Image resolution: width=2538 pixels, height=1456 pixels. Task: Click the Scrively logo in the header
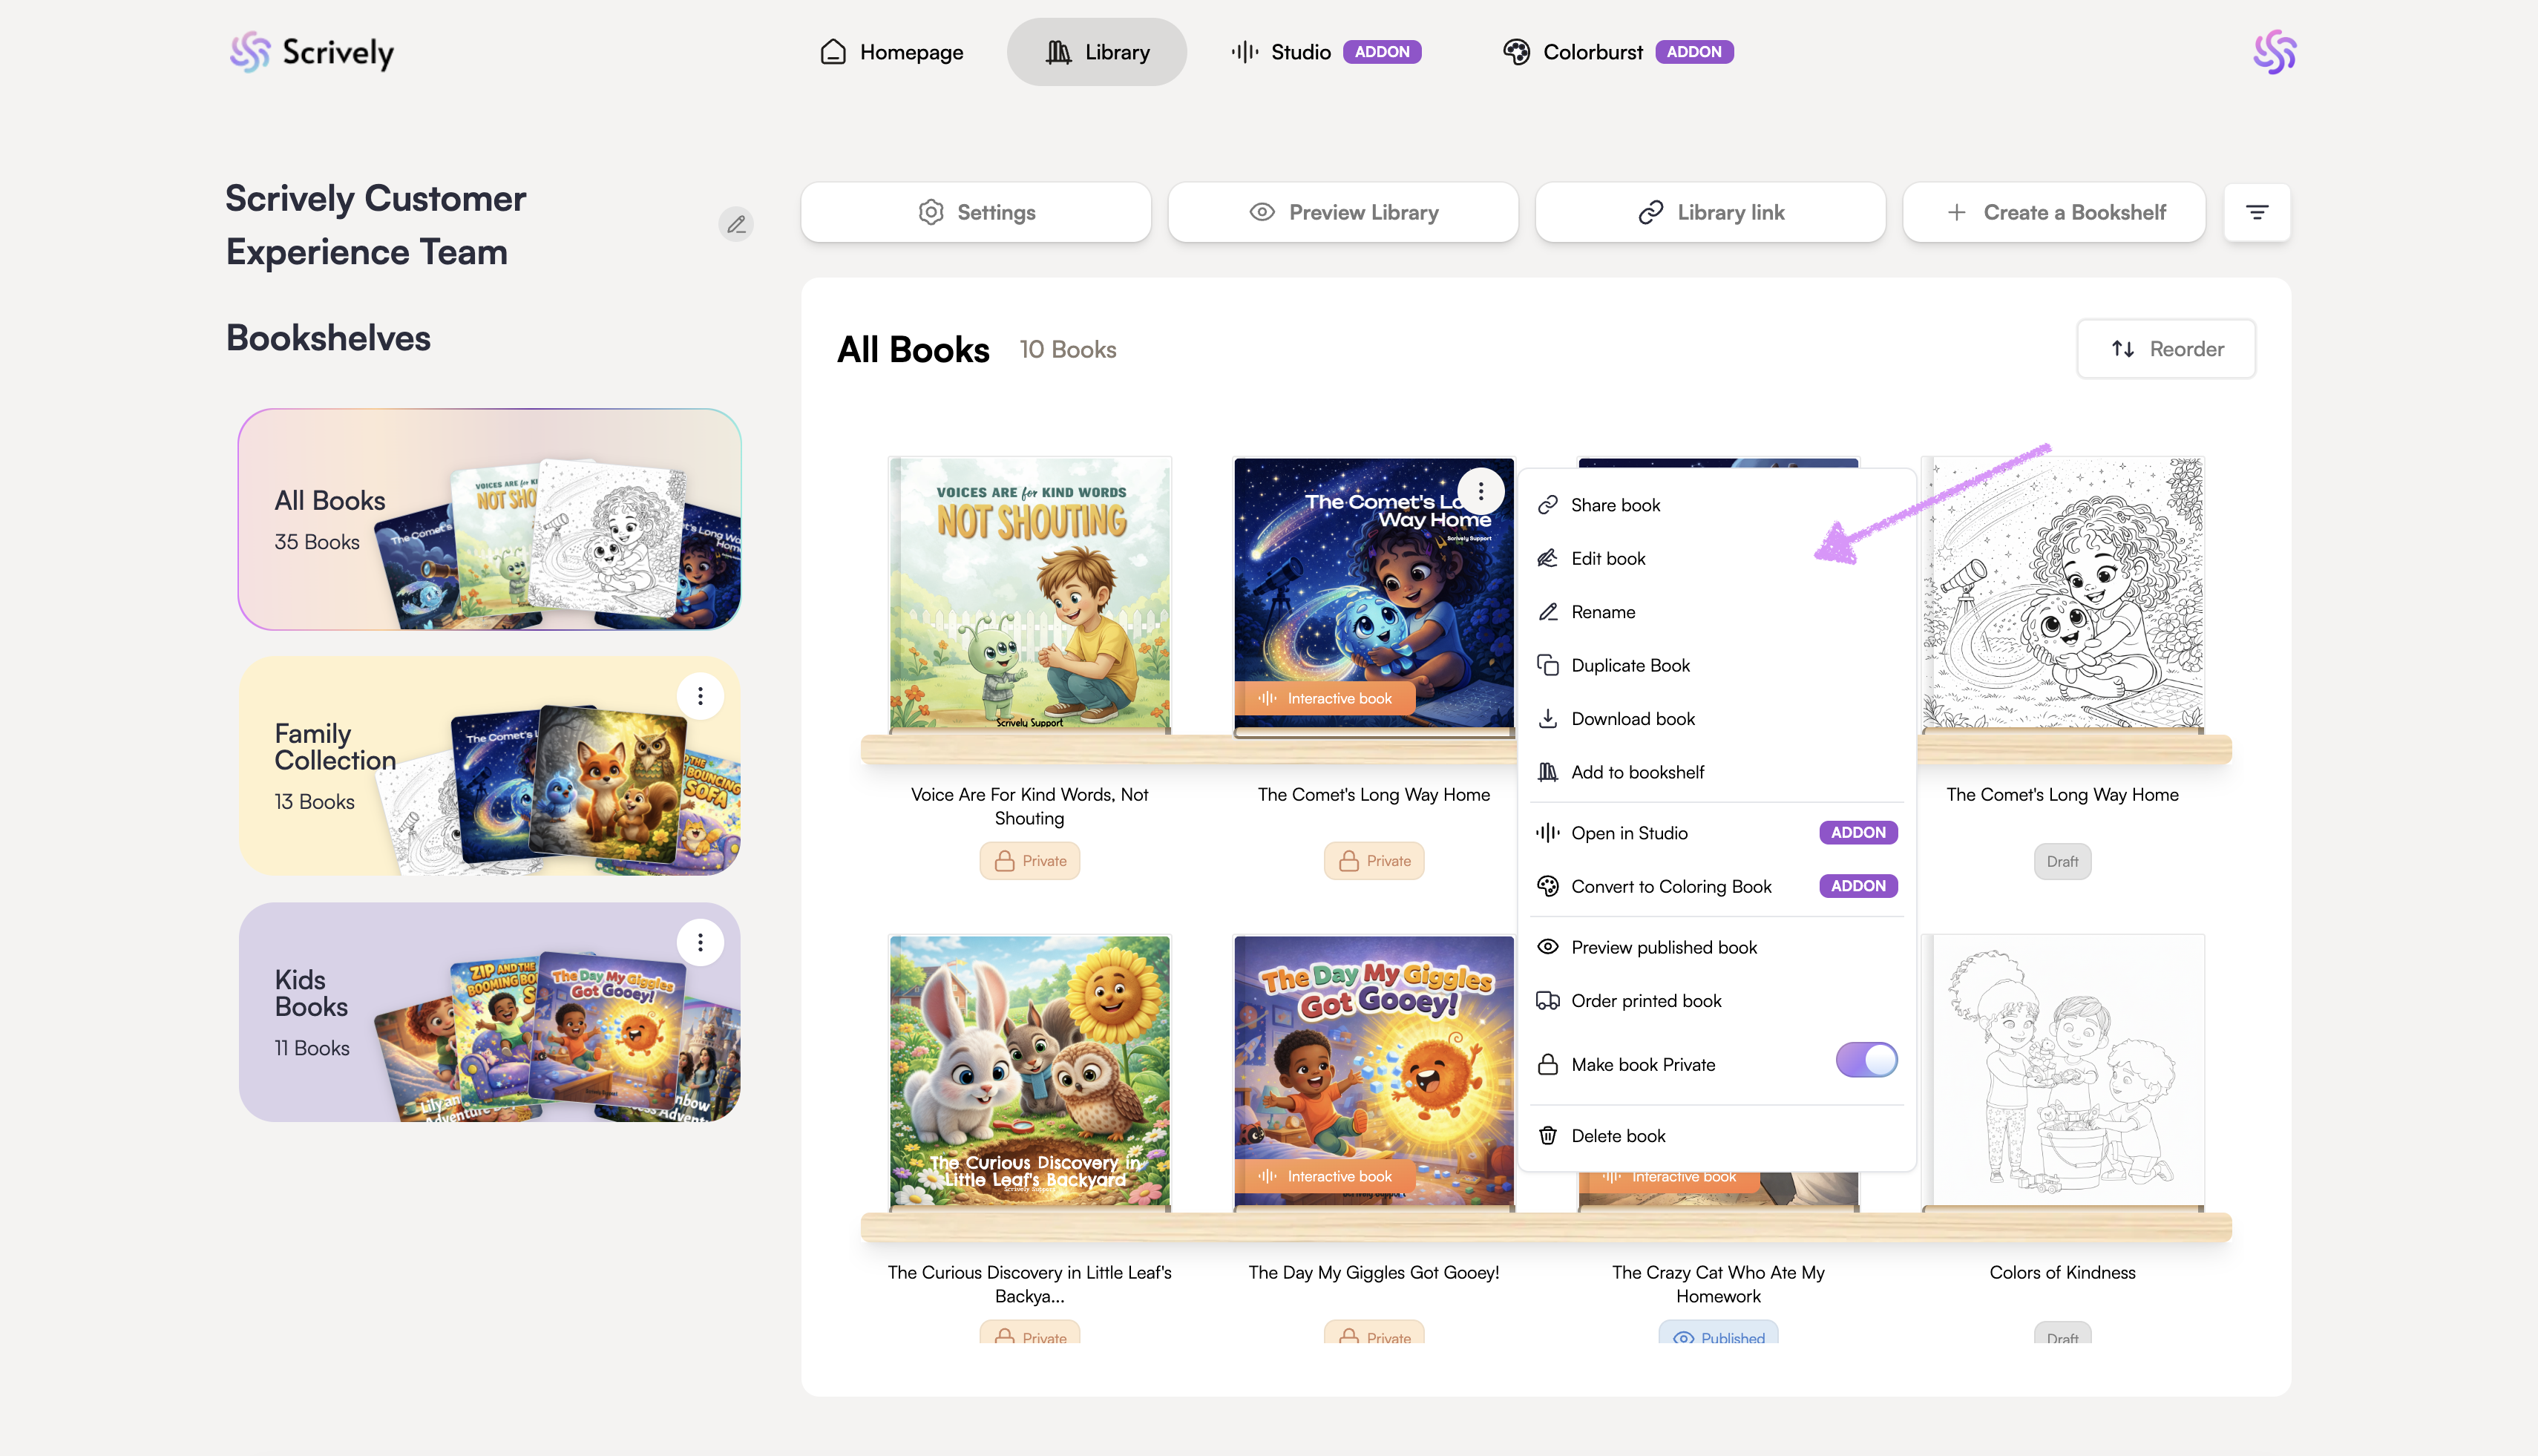[312, 52]
